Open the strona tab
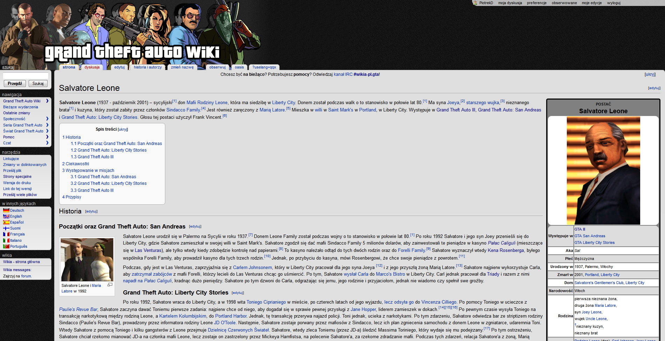 (x=69, y=67)
